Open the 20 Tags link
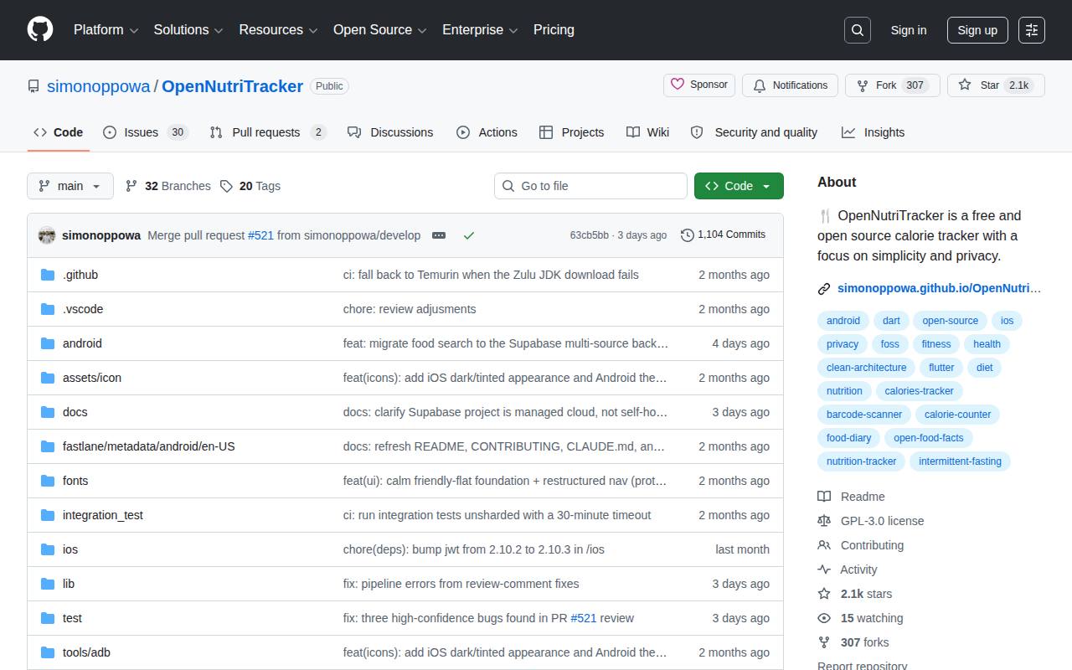 point(250,186)
